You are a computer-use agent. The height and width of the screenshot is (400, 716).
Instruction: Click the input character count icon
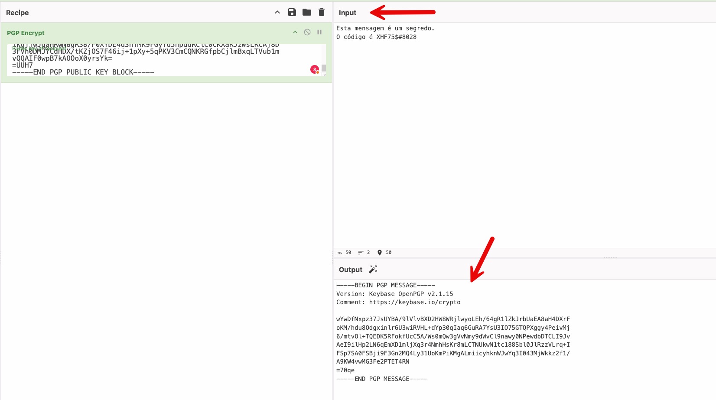[x=339, y=252]
